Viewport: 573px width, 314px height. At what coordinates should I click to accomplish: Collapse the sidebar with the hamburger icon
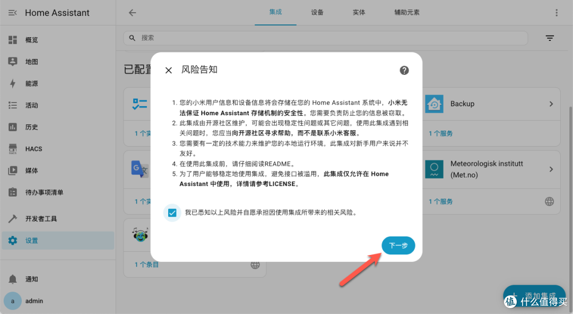[x=12, y=13]
